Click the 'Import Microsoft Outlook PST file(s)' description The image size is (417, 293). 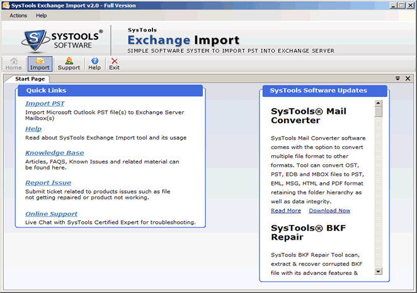click(105, 115)
